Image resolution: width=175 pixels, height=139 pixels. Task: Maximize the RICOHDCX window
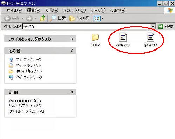coord(166,4)
